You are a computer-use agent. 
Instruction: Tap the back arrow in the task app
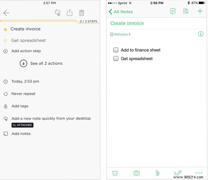pos(6,13)
